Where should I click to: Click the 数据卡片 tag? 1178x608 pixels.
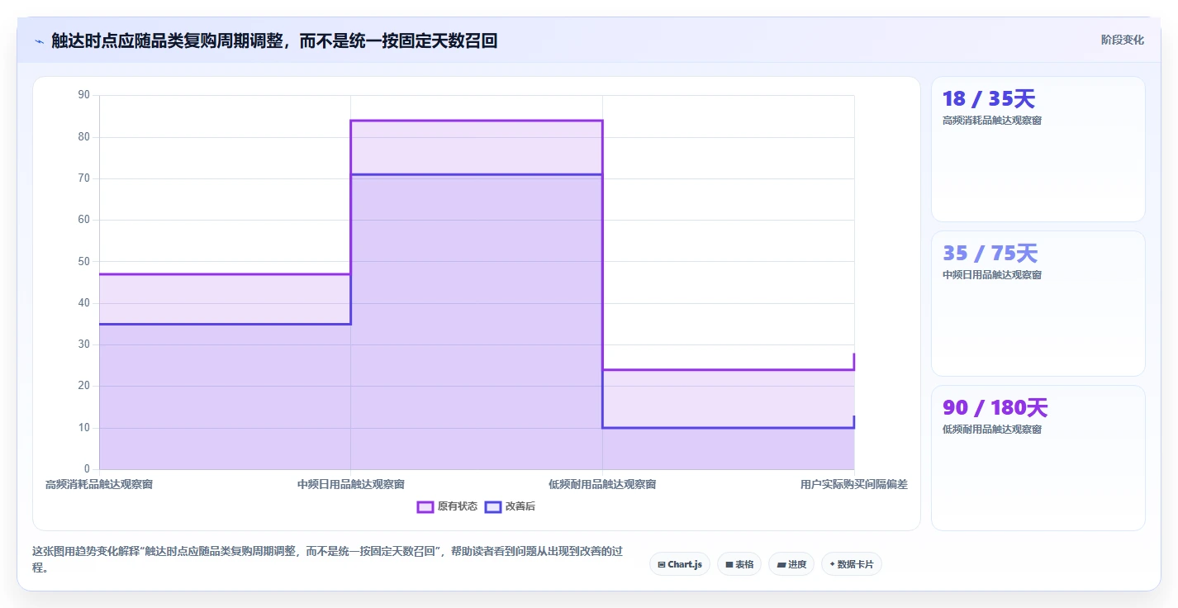tap(852, 564)
